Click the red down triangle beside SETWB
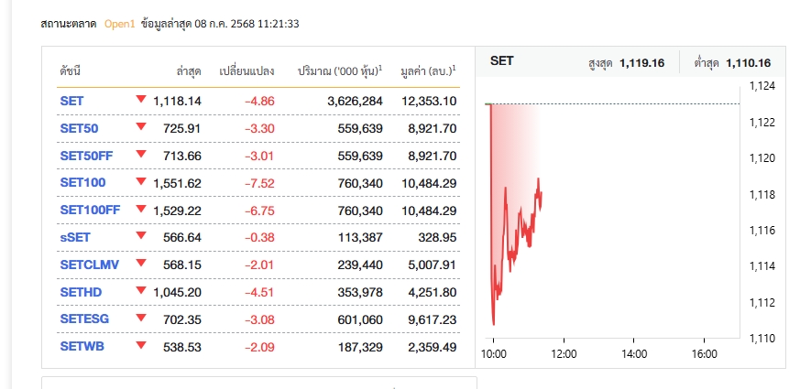Screen dimensions: 800x389 (141, 346)
